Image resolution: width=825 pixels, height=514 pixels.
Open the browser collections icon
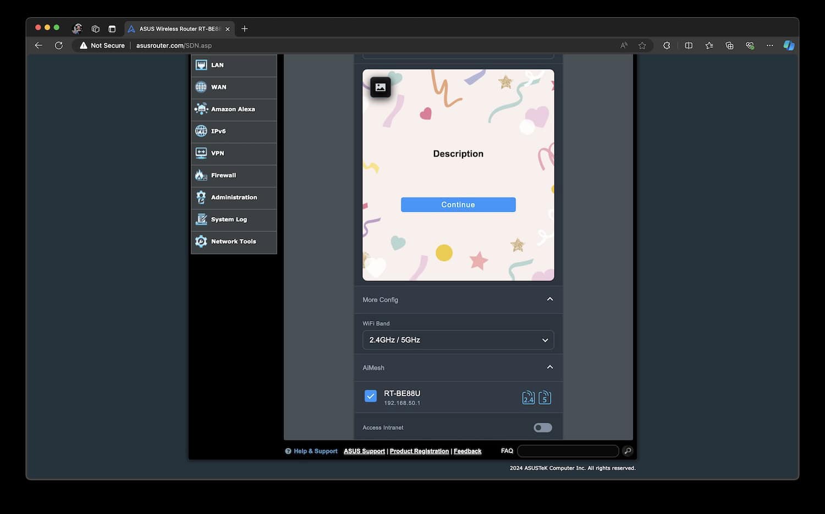[x=729, y=45]
